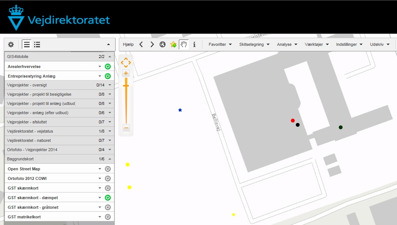Expand Vejprojekter - anlæg (efter udbud) group
The width and height of the screenshot is (397, 225).
point(110,113)
